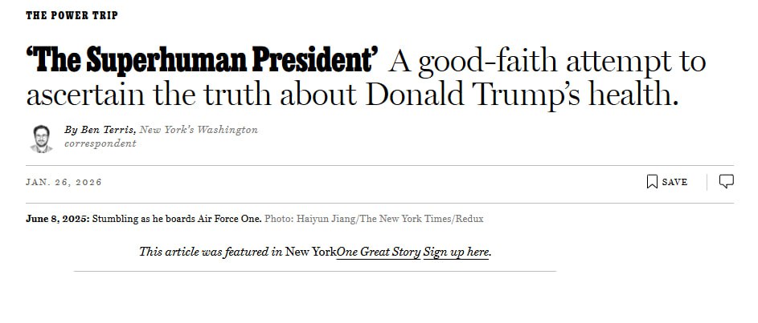Screen dimensions: 758x323
Task: Click 'The Superhuman President' bold headline
Action: (203, 61)
